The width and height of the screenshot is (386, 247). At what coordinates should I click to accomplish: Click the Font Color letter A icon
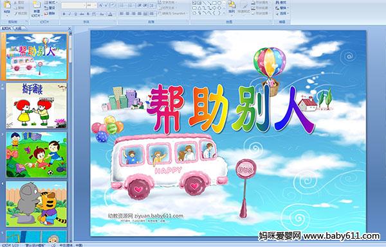(x=110, y=14)
